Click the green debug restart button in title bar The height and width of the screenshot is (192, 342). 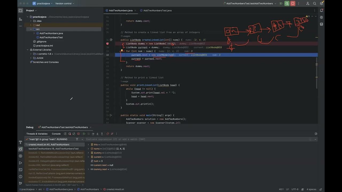pos(287,3)
